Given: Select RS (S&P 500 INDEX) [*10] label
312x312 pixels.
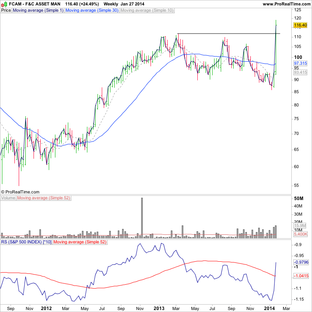Looking at the screenshot, I should pyautogui.click(x=26, y=242).
